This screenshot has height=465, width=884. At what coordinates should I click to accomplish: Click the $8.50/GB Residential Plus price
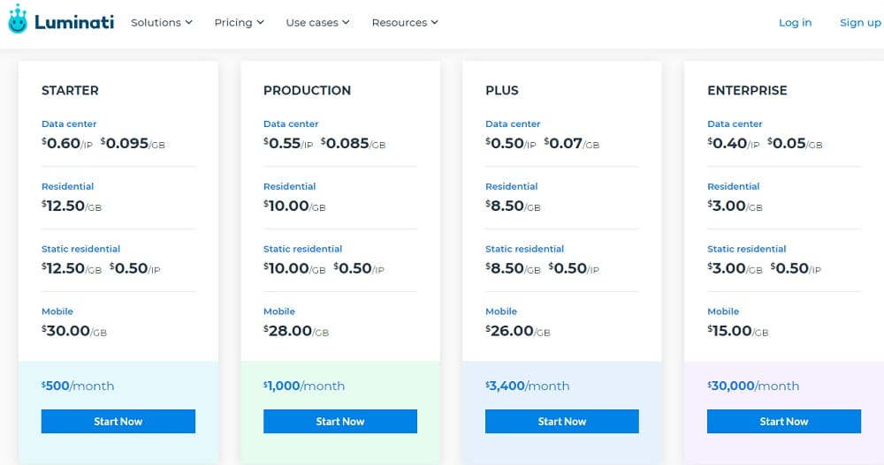tap(513, 206)
